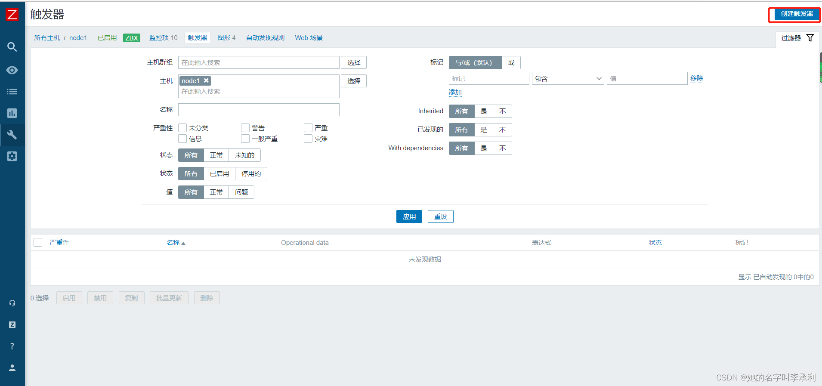Click the 已启用 host status link
This screenshot has height=386, width=822.
coord(107,38)
